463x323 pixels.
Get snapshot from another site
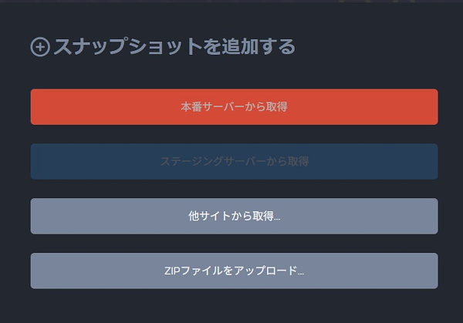pyautogui.click(x=234, y=216)
